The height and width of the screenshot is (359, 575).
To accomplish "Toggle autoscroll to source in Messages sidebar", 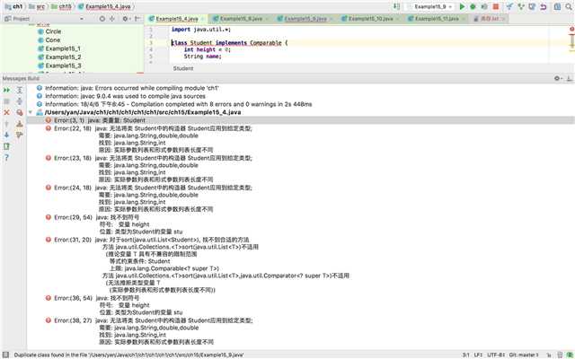I will tap(20, 124).
